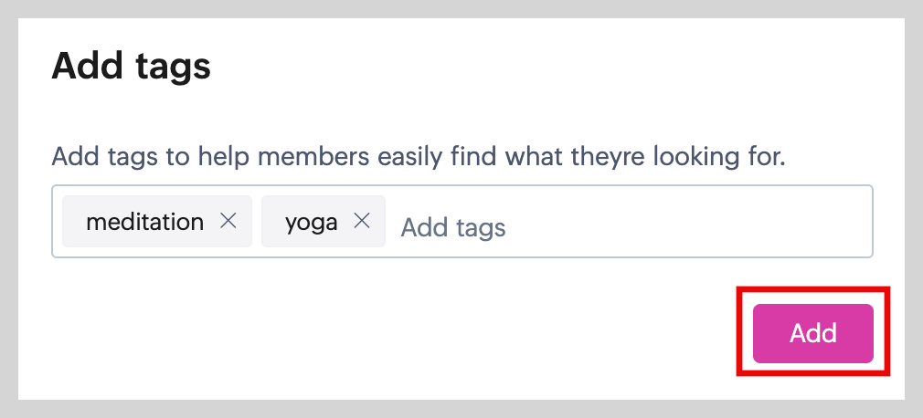Submit tags with the pink Add button

[x=812, y=333]
